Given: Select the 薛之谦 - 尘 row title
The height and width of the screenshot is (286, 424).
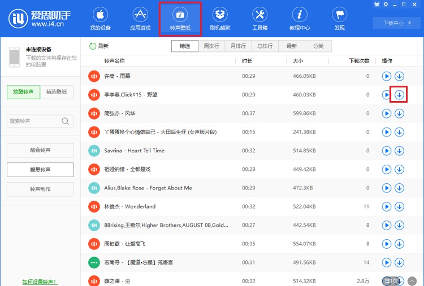Looking at the screenshot, I should (117, 281).
